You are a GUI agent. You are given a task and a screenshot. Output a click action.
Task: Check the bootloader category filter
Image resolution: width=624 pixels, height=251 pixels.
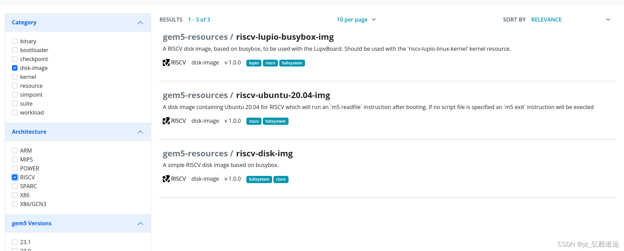pyautogui.click(x=15, y=50)
